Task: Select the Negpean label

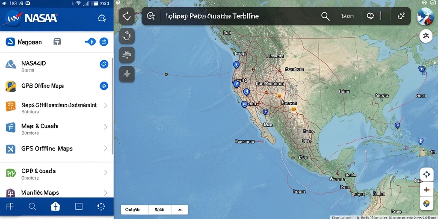Action: point(30,42)
